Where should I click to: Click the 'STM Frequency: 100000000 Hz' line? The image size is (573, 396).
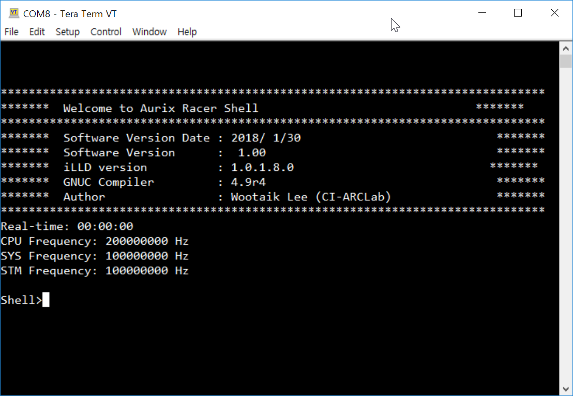pos(95,271)
